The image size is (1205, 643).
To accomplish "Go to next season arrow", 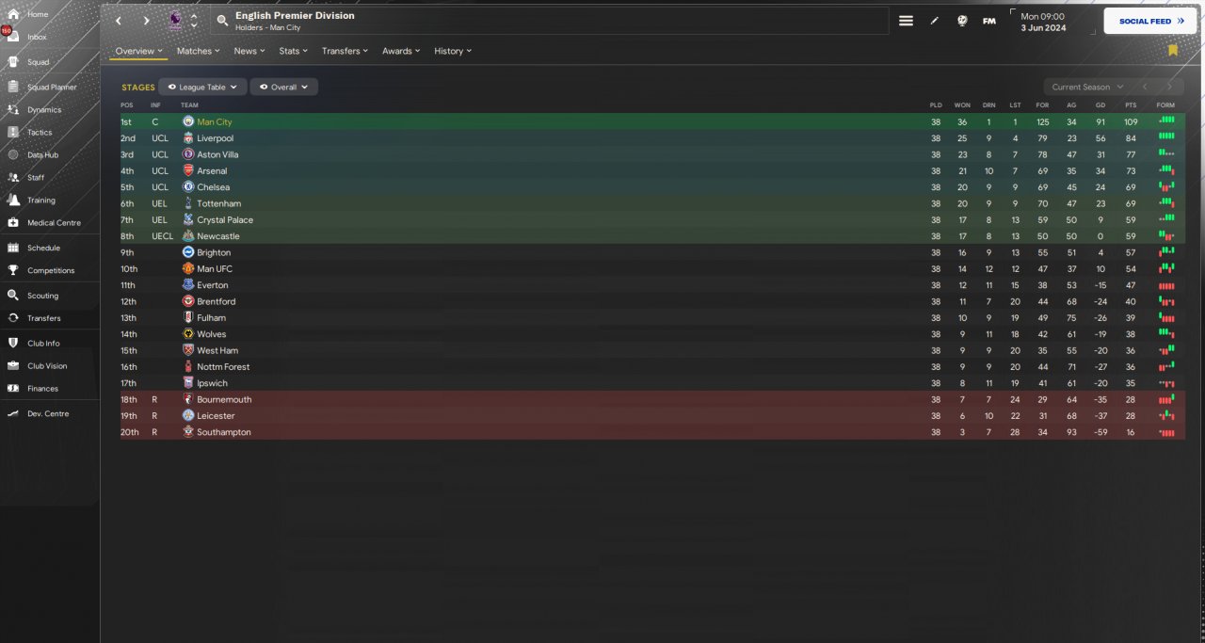I will coord(1169,87).
